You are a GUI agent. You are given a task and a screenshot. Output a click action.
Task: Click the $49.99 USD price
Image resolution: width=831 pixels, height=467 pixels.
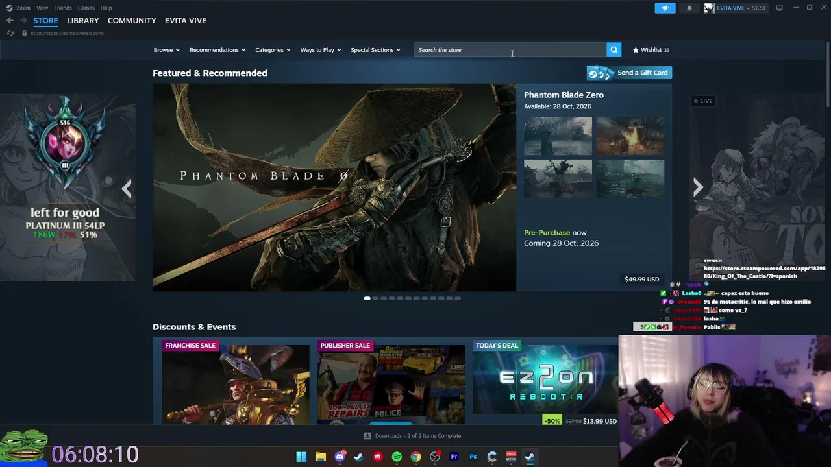pyautogui.click(x=641, y=280)
